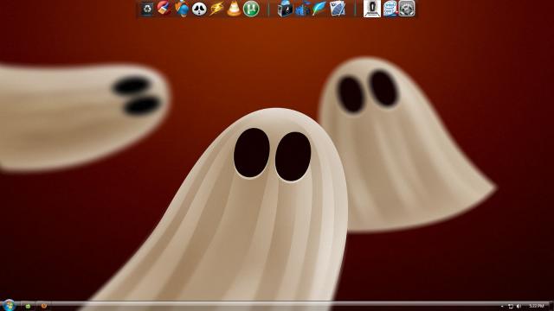Screen dimensions: 554x311
Task: Open VLC media player cone icon
Action: pos(234,9)
